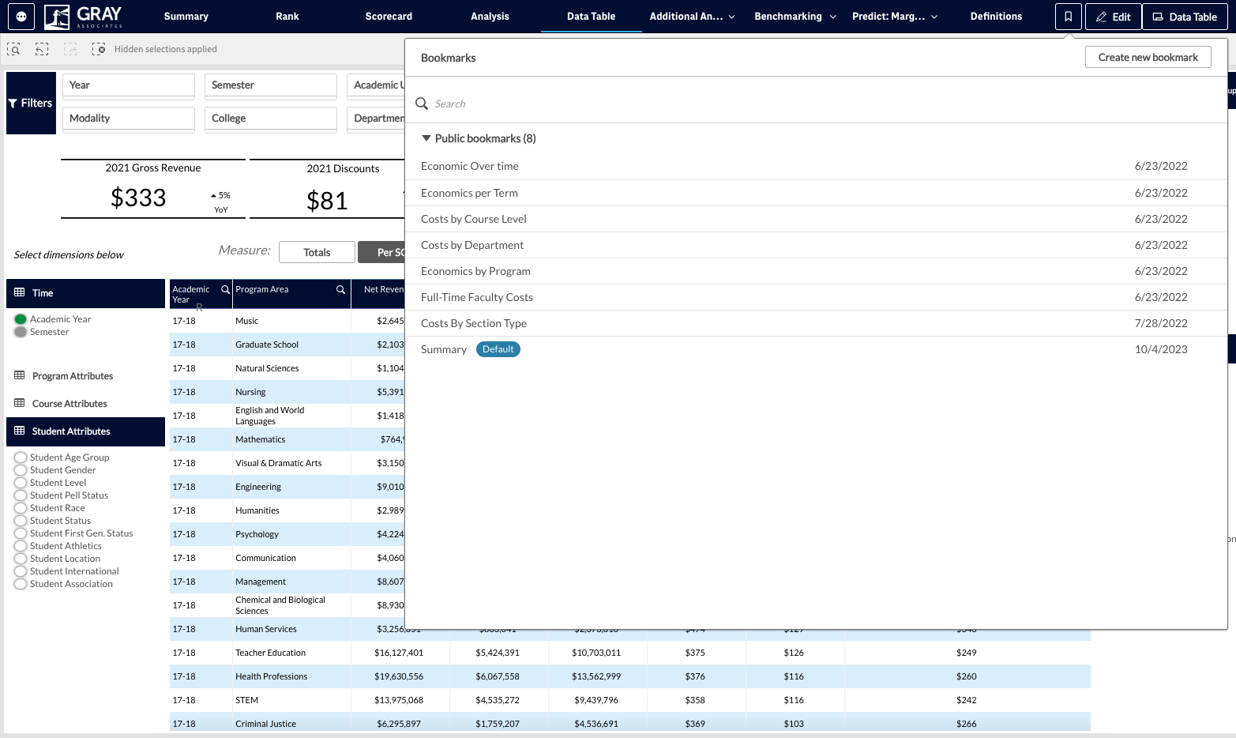Screen dimensions: 1236x738
Task: Step back in selections icon
Action: pyautogui.click(x=42, y=49)
